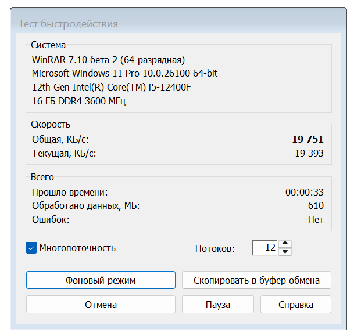The width and height of the screenshot is (354, 333).
Task: Click the processed data value 610
Action: pos(316,206)
